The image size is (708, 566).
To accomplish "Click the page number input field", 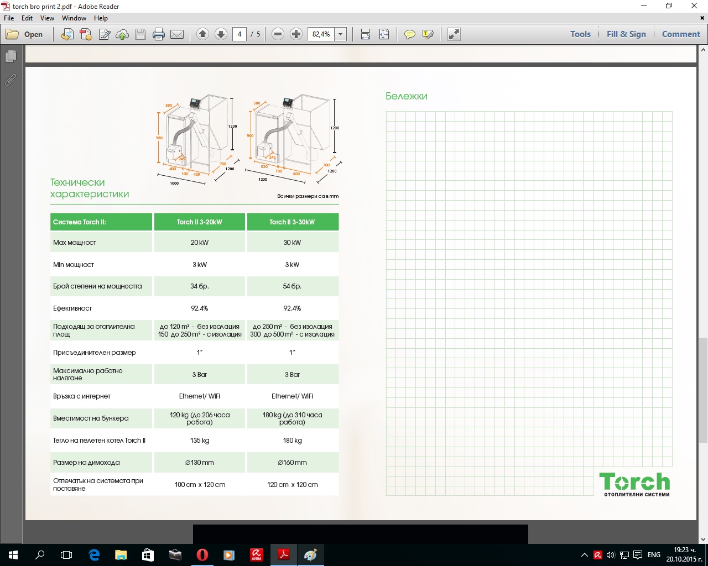I will click(240, 34).
